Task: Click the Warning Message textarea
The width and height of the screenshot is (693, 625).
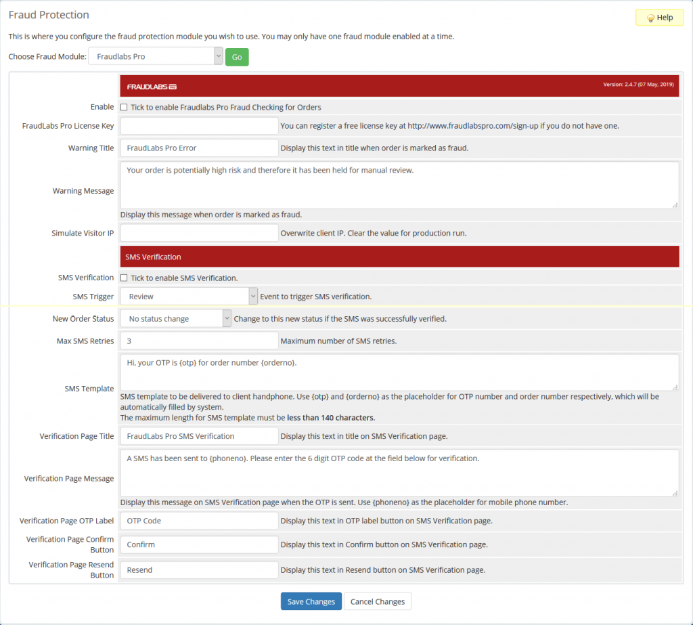Action: pos(399,183)
